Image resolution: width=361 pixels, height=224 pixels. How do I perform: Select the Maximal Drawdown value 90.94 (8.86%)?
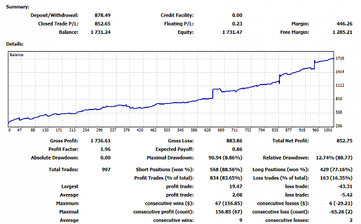coord(225,158)
